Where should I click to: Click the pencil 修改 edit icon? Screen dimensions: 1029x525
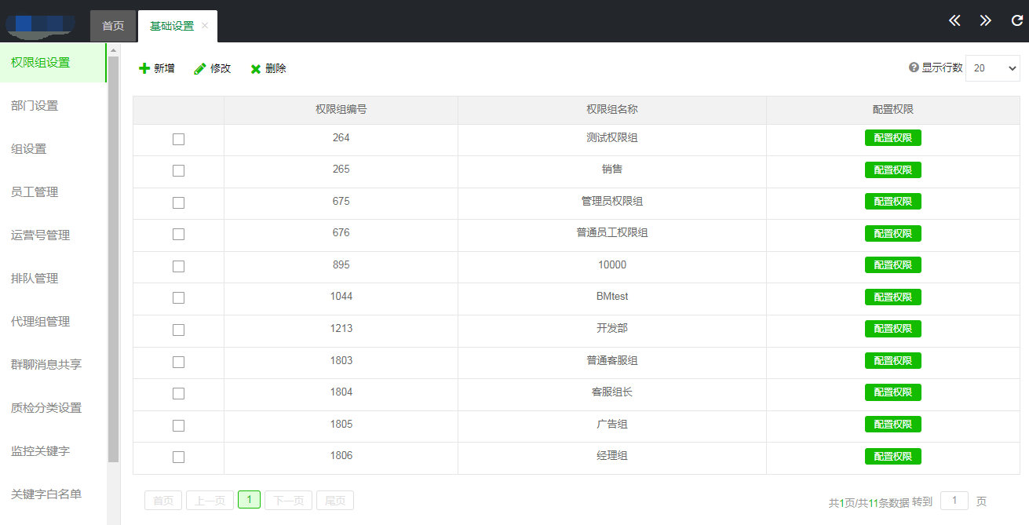tap(200, 69)
